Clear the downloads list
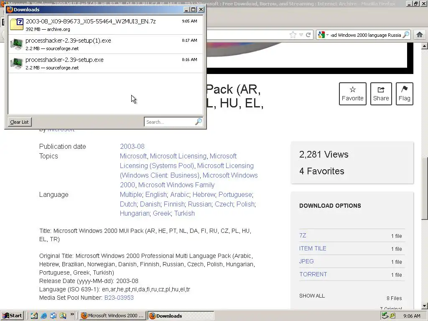Image resolution: width=428 pixels, height=321 pixels. coord(19,122)
